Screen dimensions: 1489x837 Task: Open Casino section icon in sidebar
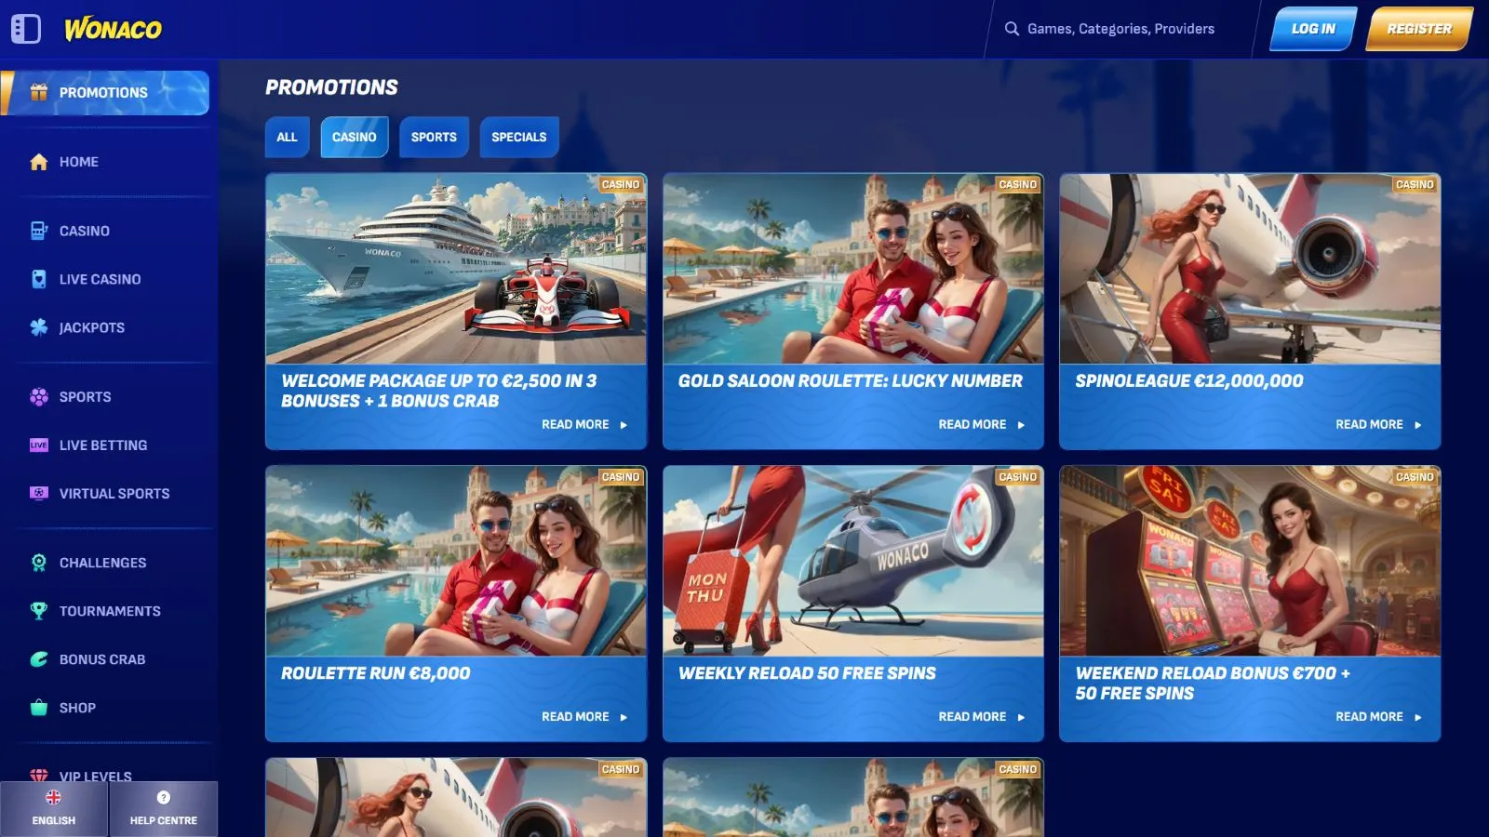(x=39, y=231)
